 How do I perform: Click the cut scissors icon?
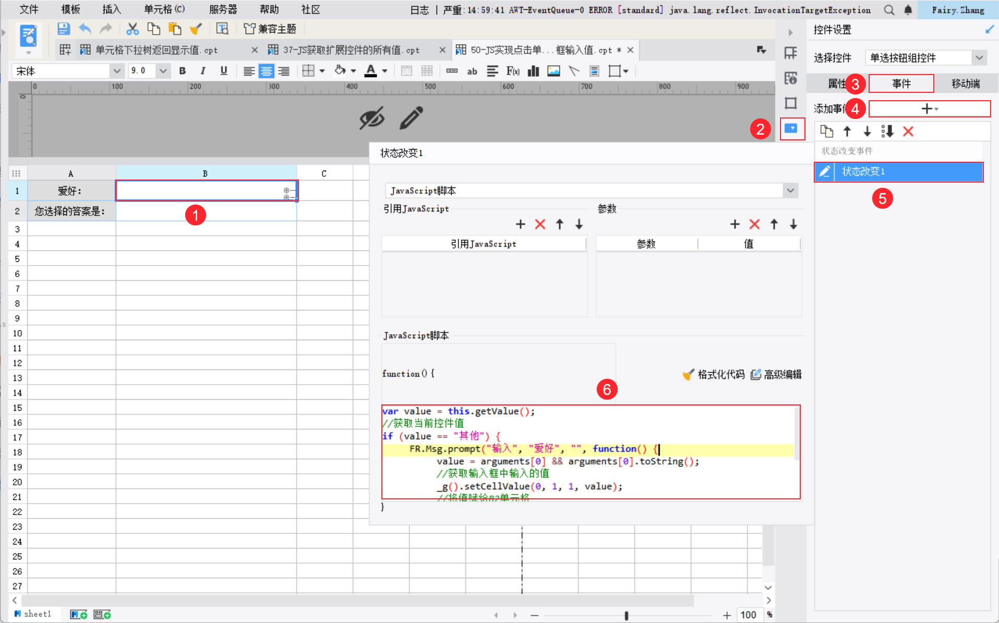point(133,29)
